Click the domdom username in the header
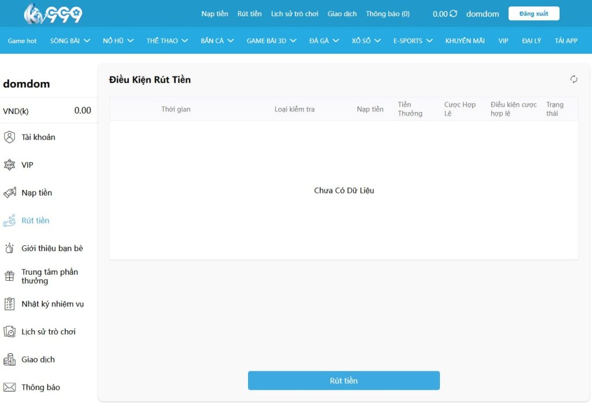 (482, 14)
